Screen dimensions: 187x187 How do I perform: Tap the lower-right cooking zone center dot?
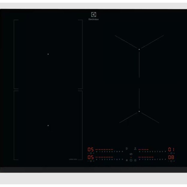click(139, 112)
